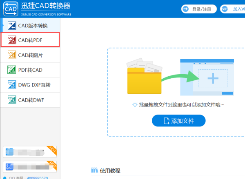This screenshot has width=245, height=179.
Task: Click the plus sign in drop illustration
Action: [x=213, y=78]
